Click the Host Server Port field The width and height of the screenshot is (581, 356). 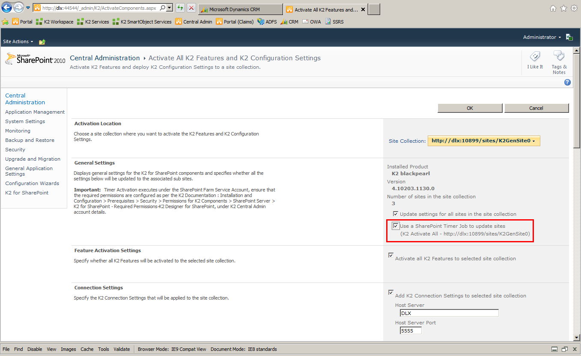point(411,331)
